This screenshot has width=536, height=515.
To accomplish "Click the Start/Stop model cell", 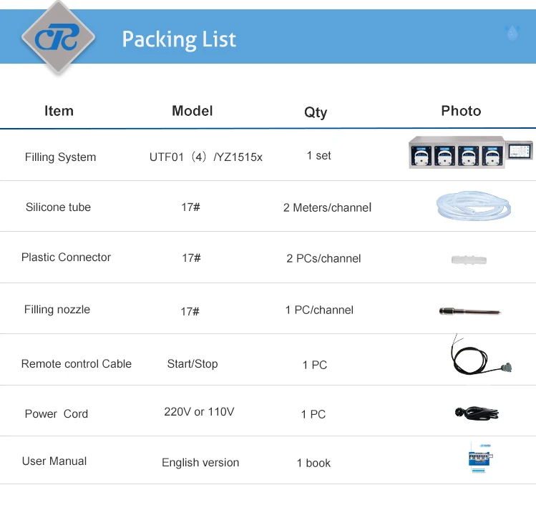I will [193, 364].
